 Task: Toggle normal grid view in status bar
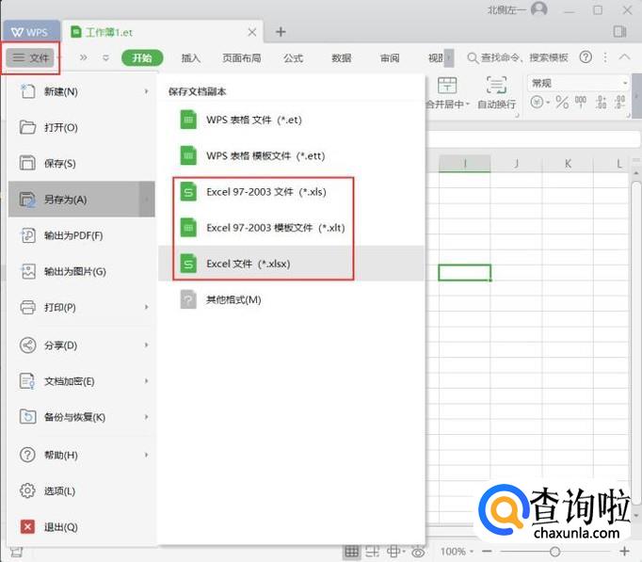(351, 551)
